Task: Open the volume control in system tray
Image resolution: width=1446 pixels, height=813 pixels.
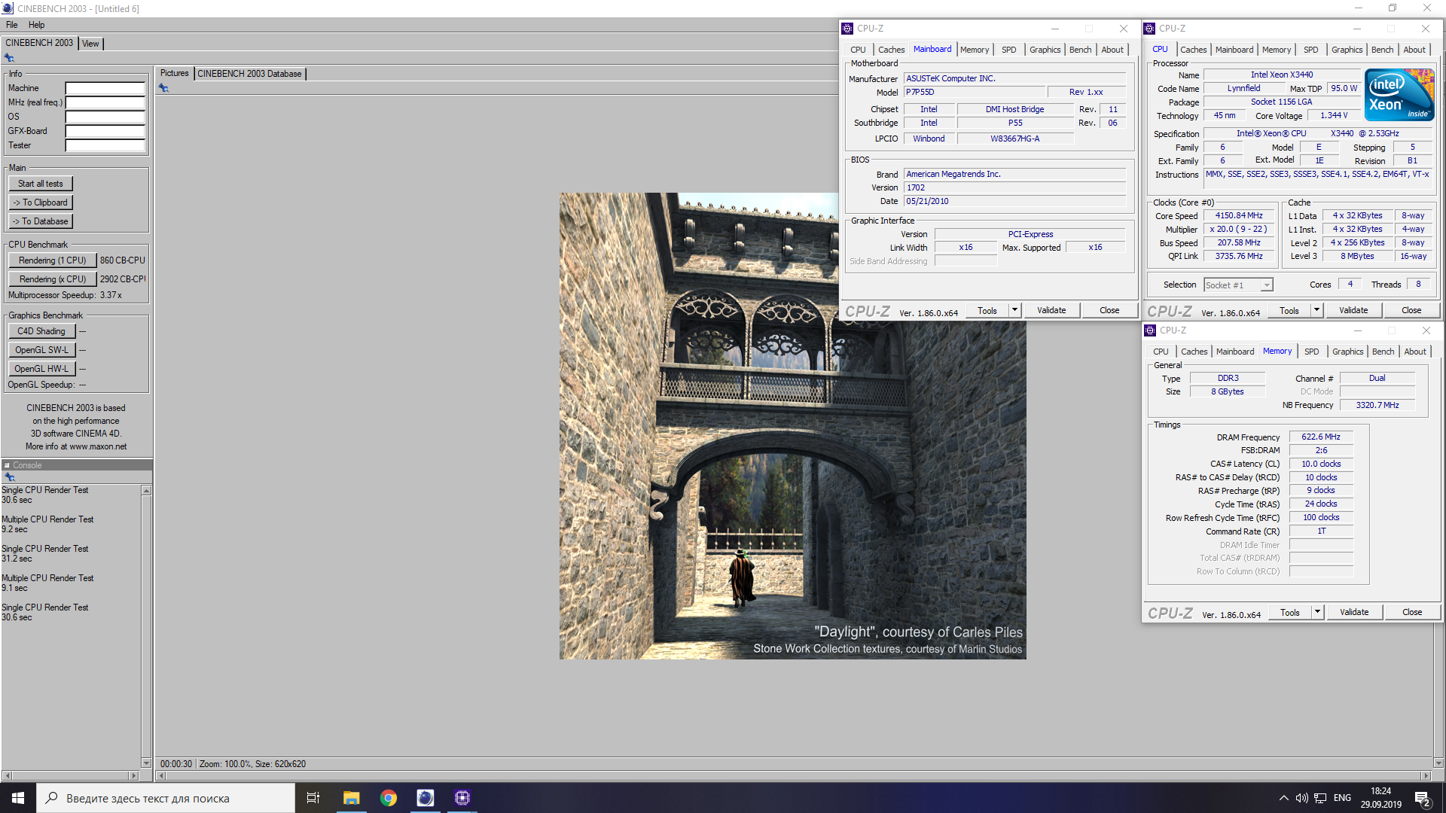Action: coord(1301,798)
